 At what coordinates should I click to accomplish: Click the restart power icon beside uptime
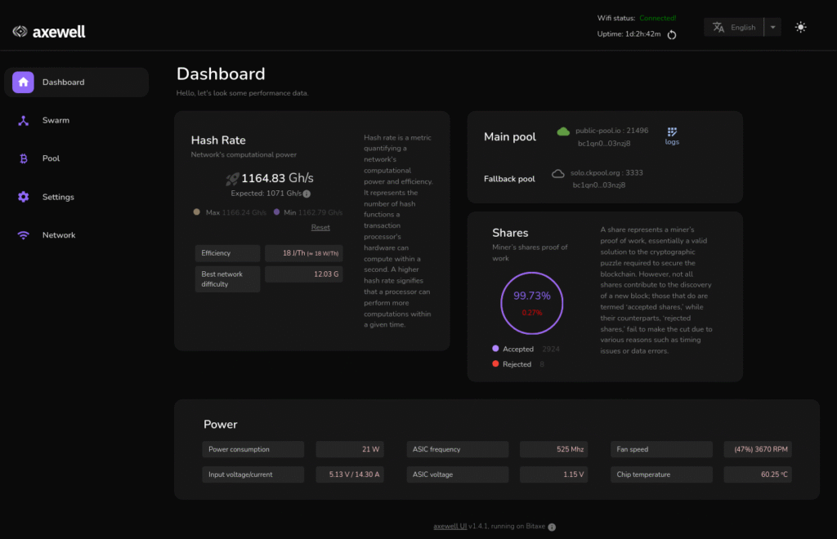672,34
